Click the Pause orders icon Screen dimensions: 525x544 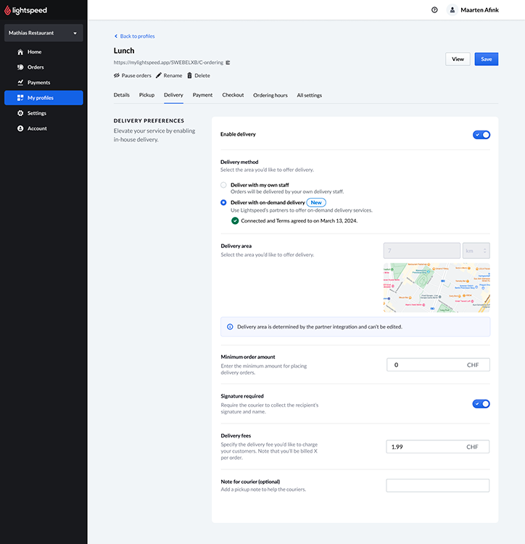coord(117,75)
